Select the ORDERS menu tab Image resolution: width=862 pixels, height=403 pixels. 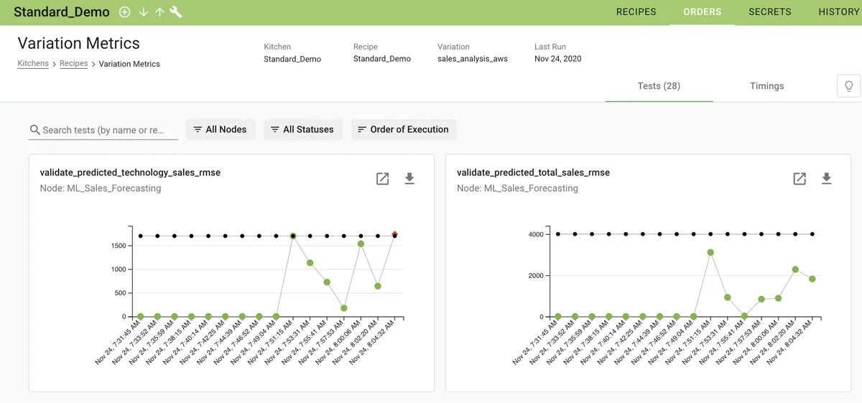click(x=703, y=12)
